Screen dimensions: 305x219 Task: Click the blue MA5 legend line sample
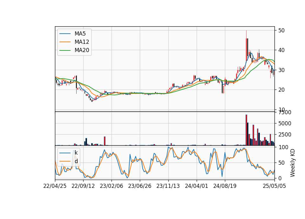tap(65, 34)
